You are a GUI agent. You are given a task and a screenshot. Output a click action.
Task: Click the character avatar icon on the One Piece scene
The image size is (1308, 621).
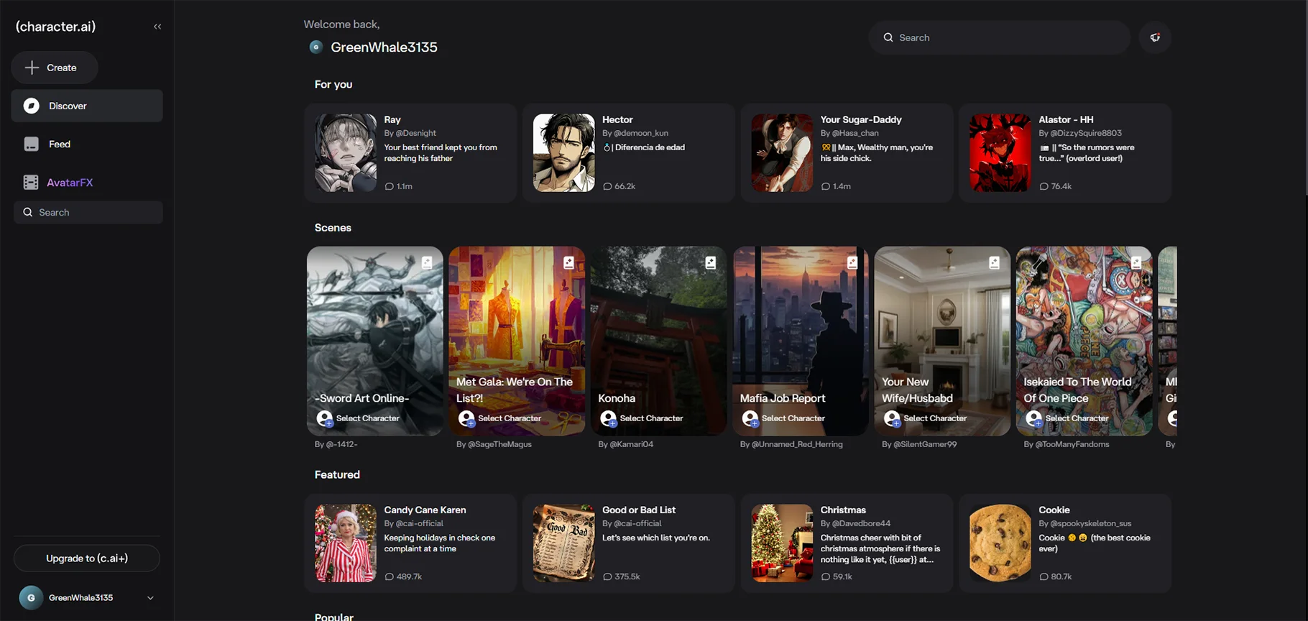pos(1034,418)
